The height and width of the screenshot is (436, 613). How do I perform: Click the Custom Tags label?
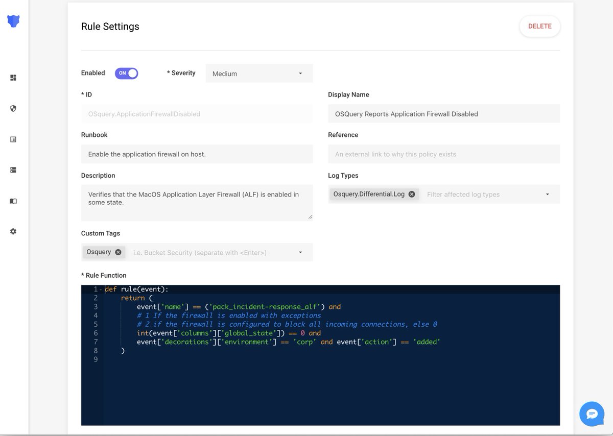click(x=101, y=233)
